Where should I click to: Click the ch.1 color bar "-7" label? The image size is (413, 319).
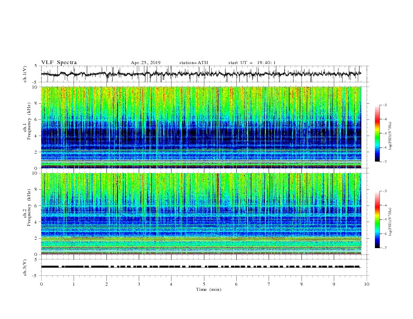pyautogui.click(x=385, y=162)
